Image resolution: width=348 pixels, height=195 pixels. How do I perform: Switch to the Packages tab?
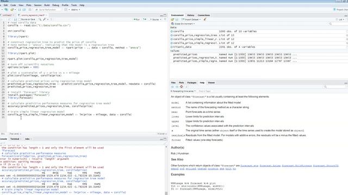tap(192, 83)
